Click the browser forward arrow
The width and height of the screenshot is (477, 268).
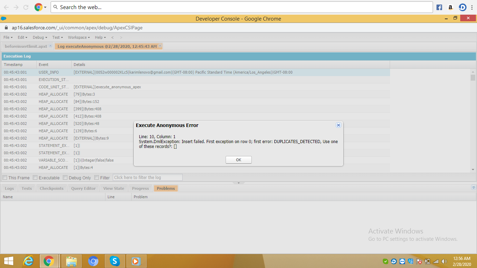(16, 7)
